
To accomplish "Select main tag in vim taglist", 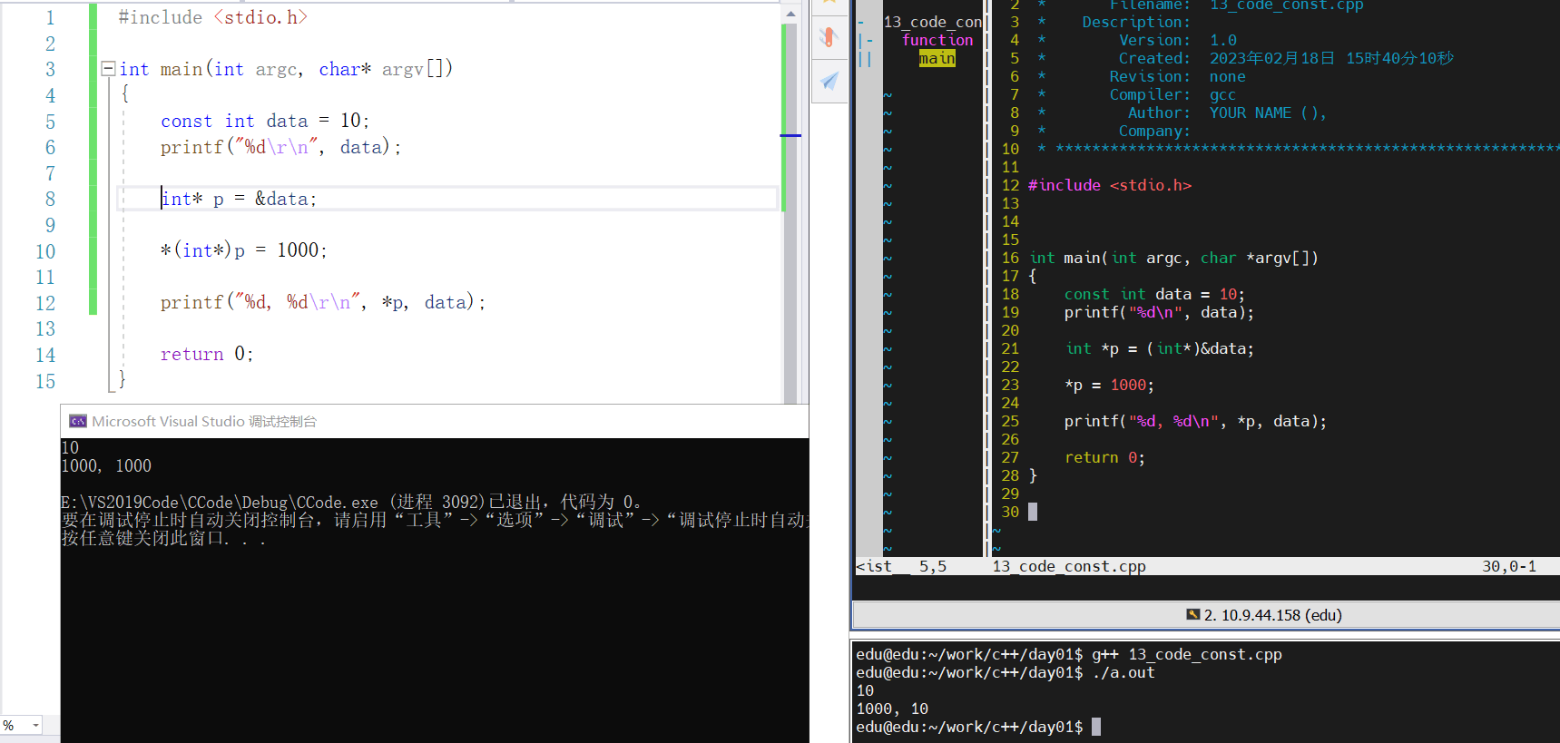I will coord(937,58).
